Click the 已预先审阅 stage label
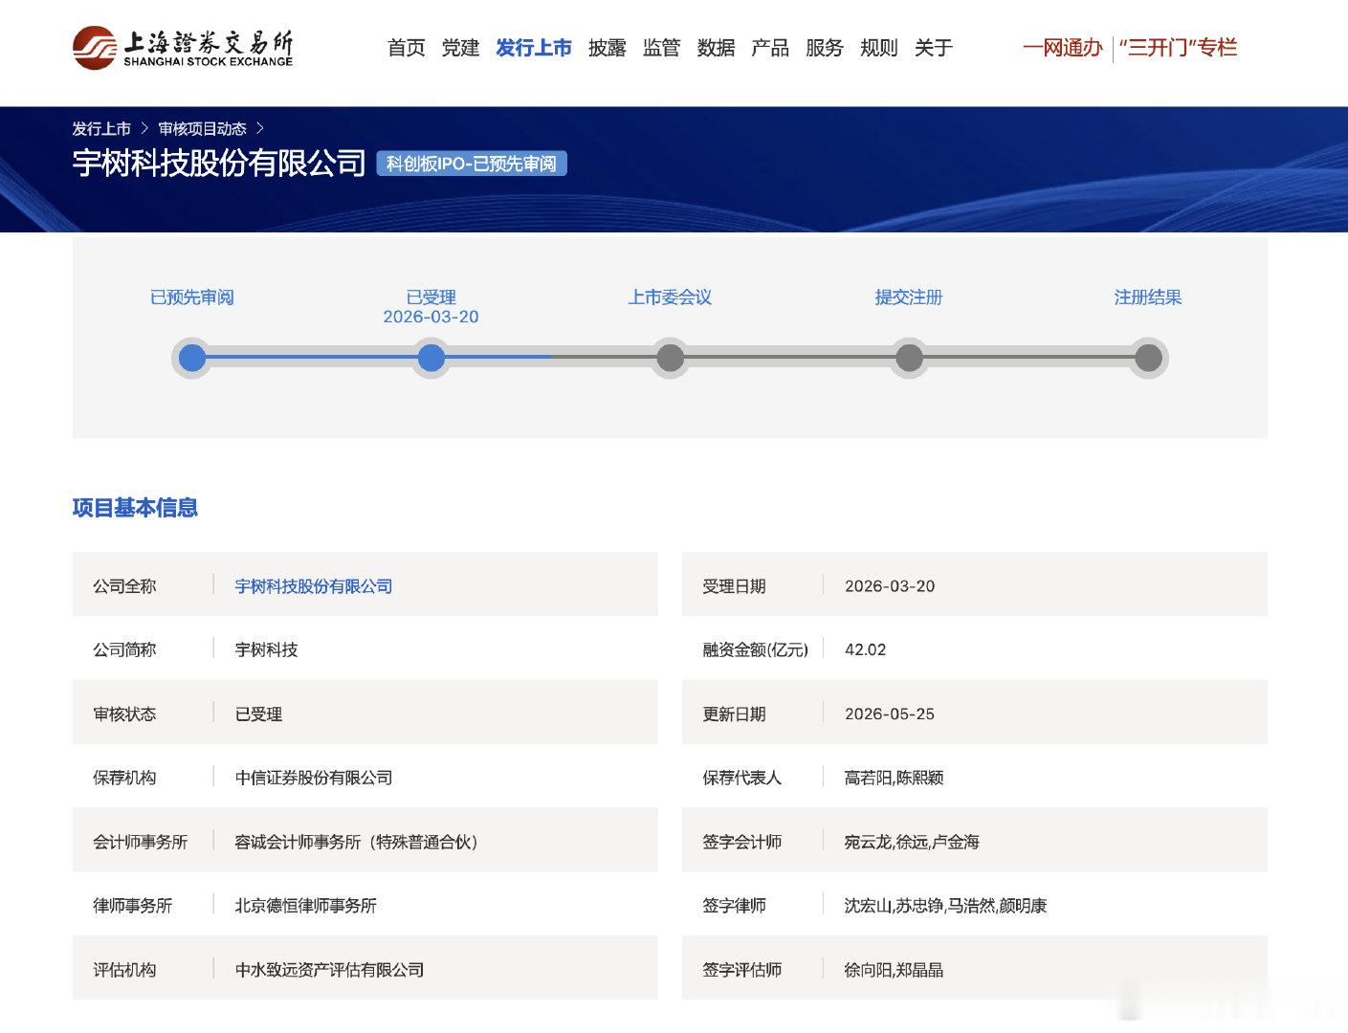1348x1033 pixels. (x=192, y=297)
